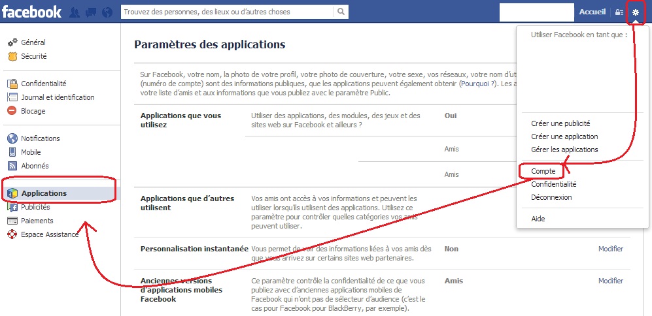The width and height of the screenshot is (652, 316).
Task: Open Espace Assistance
Action: (x=50, y=234)
